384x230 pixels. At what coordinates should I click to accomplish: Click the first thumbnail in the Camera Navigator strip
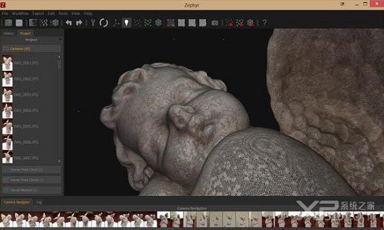6,219
